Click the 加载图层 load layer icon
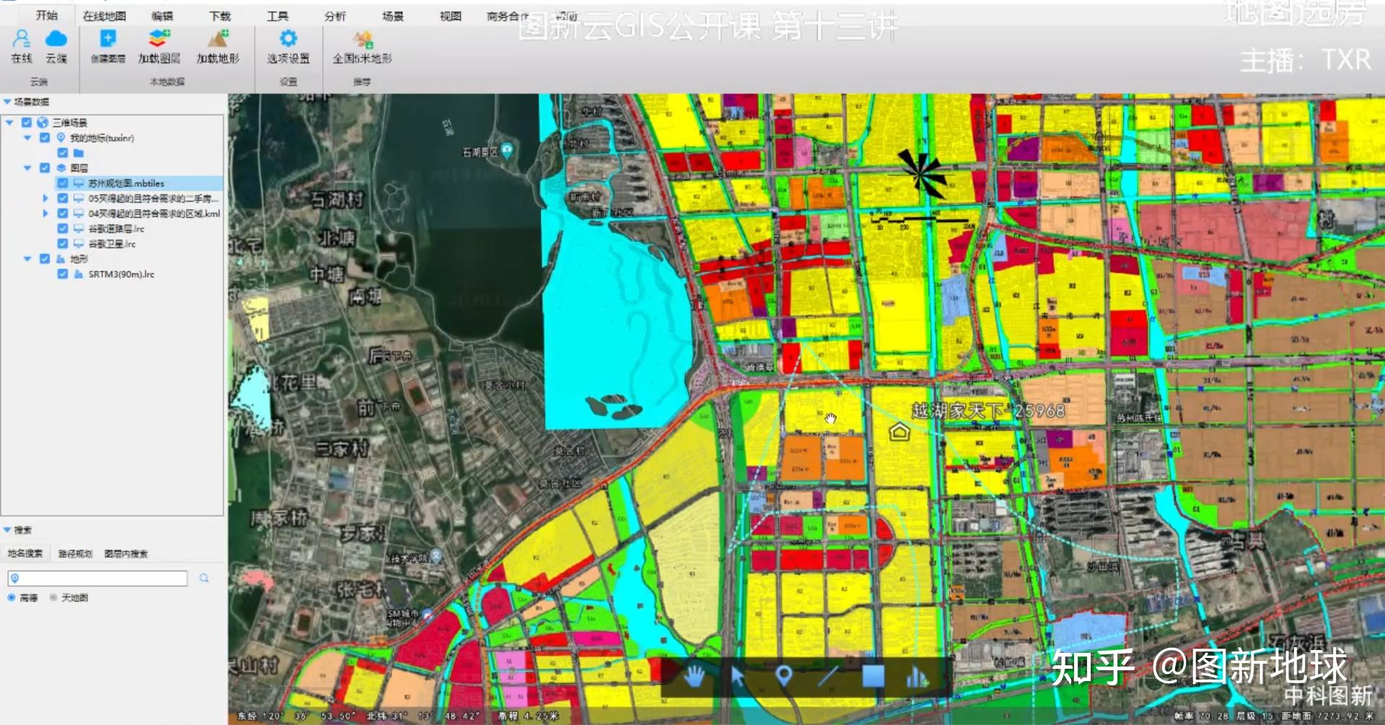This screenshot has width=1385, height=725. point(159,39)
